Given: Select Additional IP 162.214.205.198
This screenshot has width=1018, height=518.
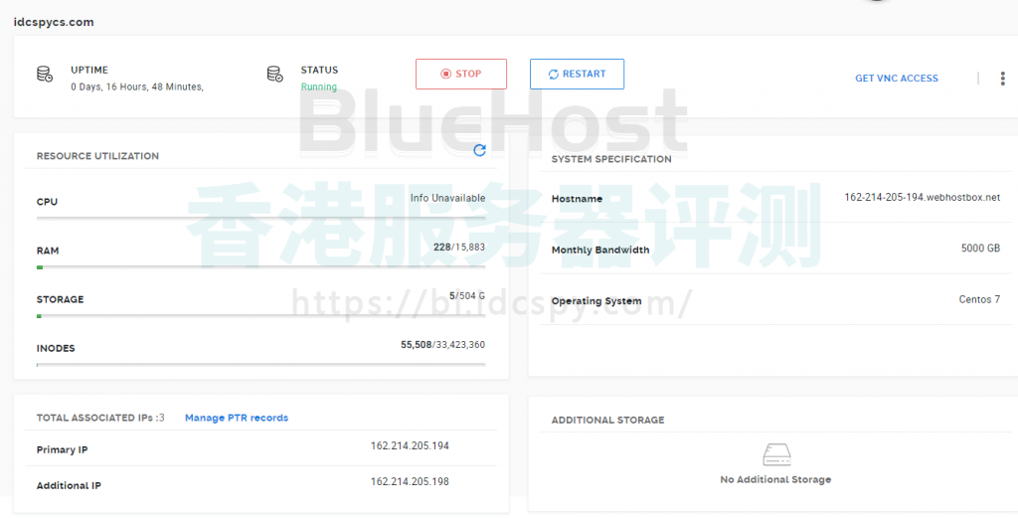Looking at the screenshot, I should (x=410, y=481).
